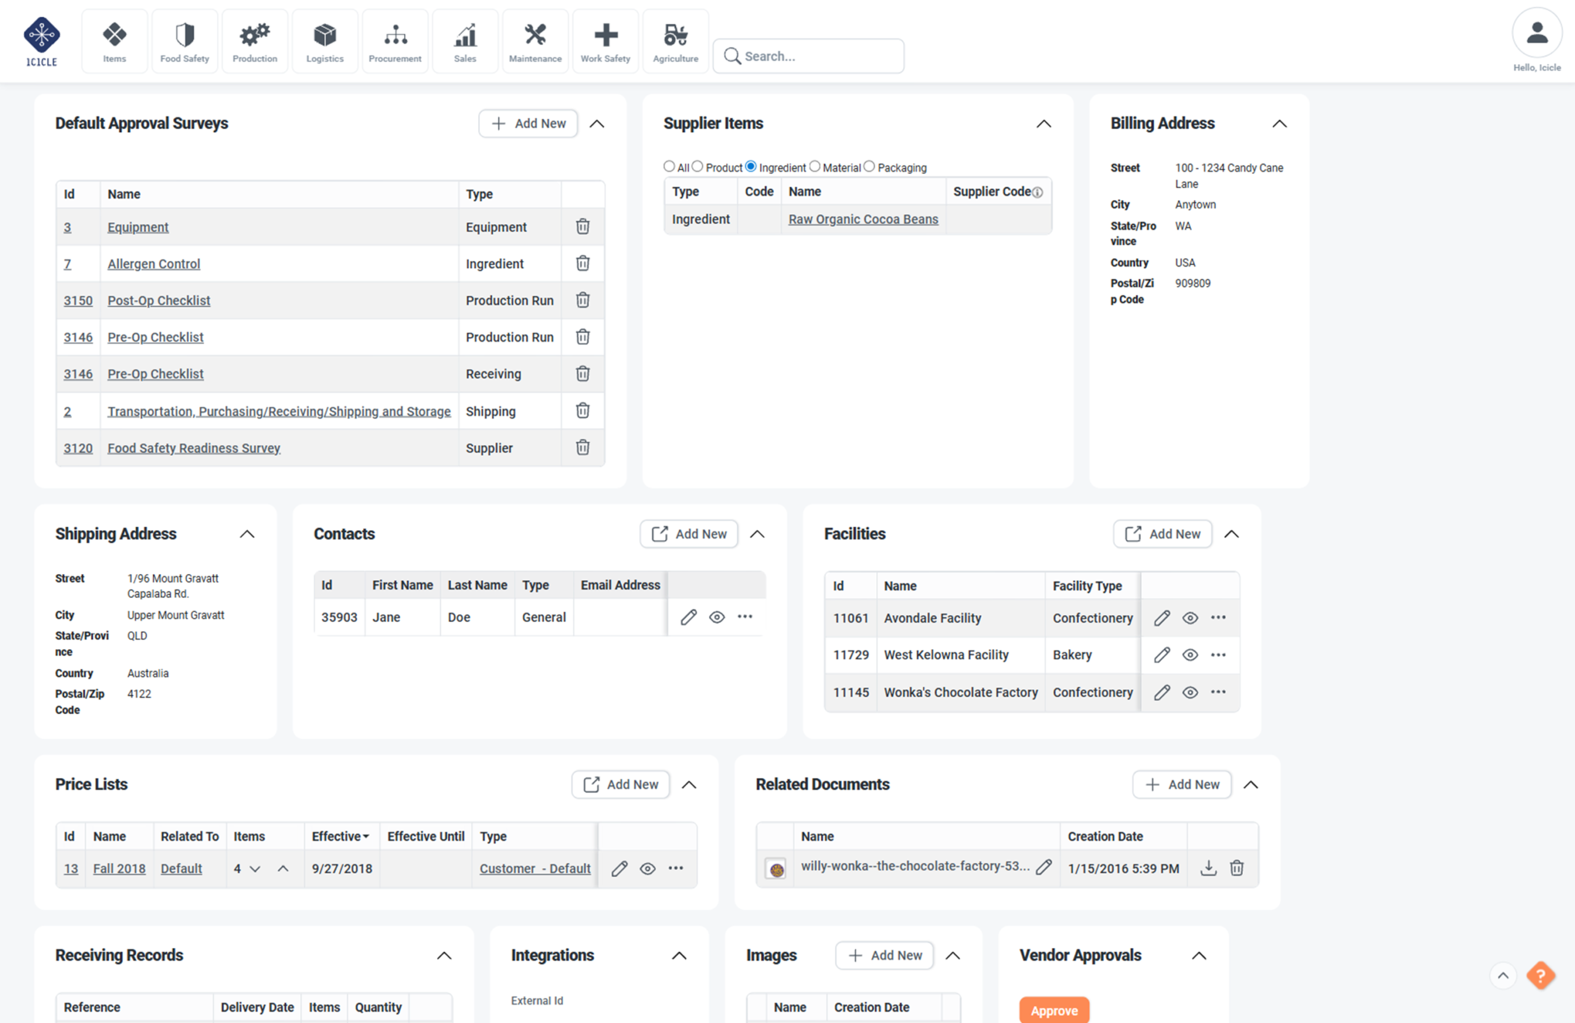Delete the willy-wonka related document
1575x1023 pixels.
(x=1237, y=868)
